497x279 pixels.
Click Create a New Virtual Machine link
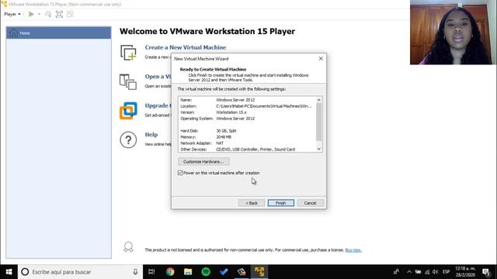click(186, 47)
